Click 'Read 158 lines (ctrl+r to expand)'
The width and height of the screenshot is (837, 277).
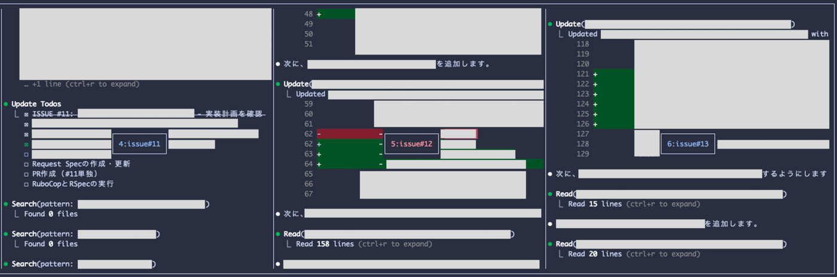click(x=363, y=244)
